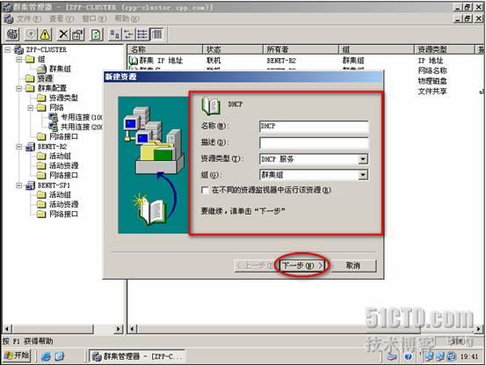Image resolution: width=486 pixels, height=365 pixels.
Task: Select 资源 folder in tree
Action: coord(45,78)
